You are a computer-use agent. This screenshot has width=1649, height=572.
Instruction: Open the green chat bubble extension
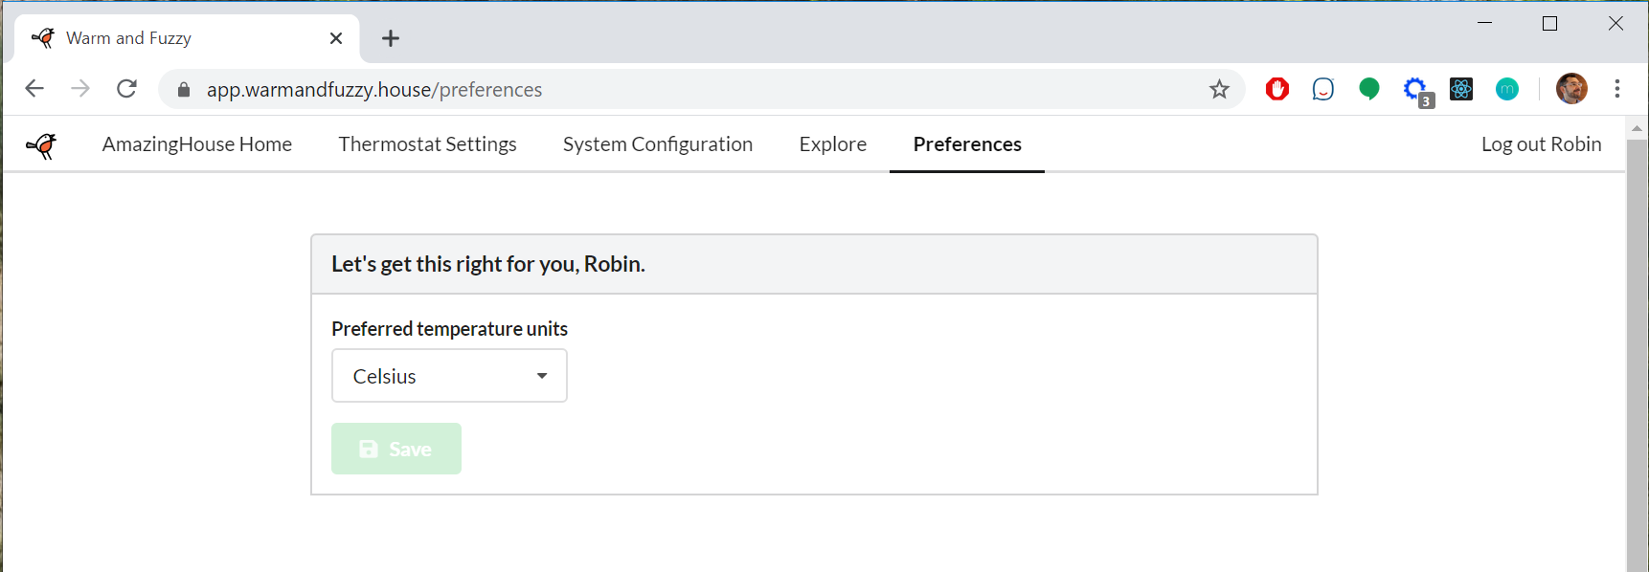point(1368,90)
